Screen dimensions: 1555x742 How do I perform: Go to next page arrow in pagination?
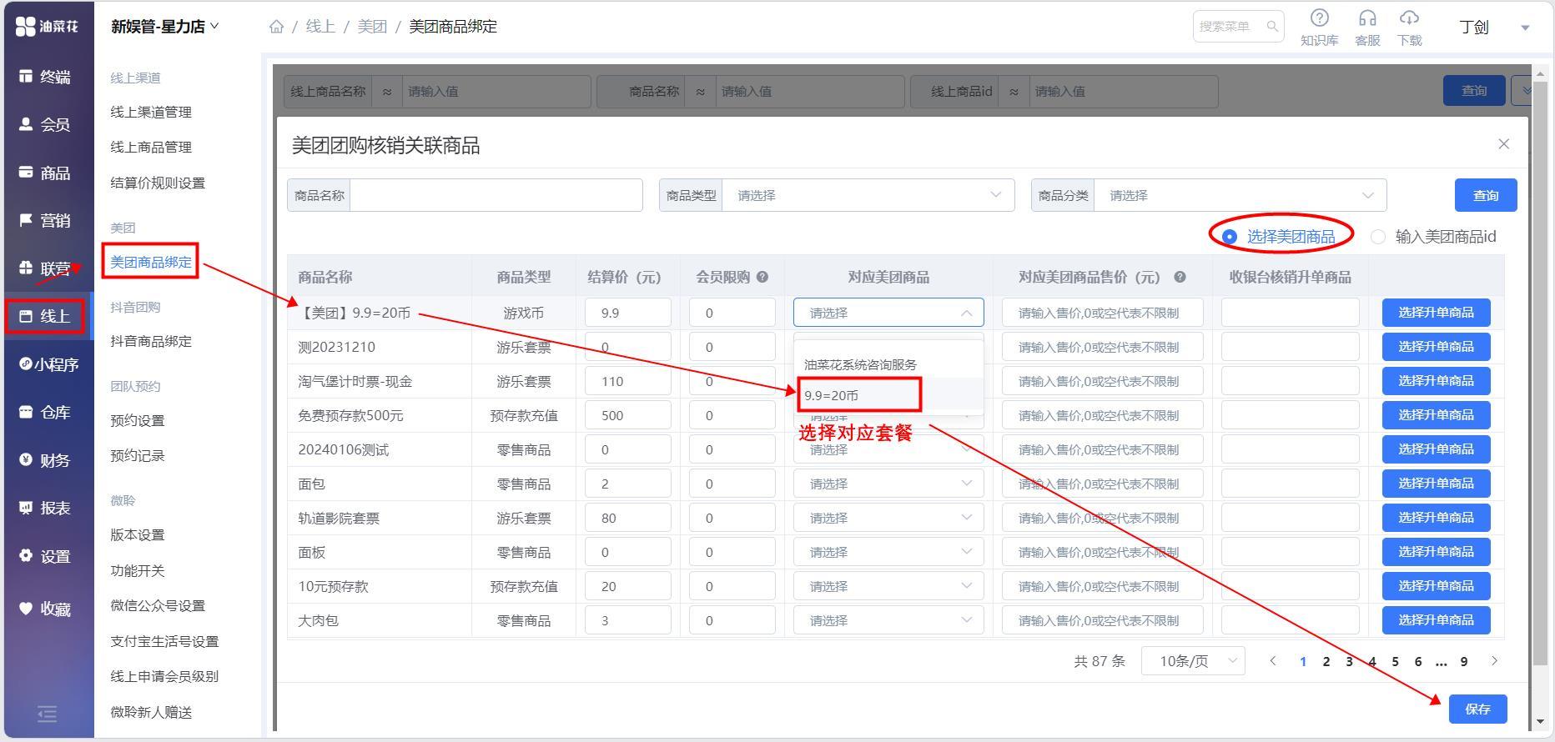point(1494,661)
